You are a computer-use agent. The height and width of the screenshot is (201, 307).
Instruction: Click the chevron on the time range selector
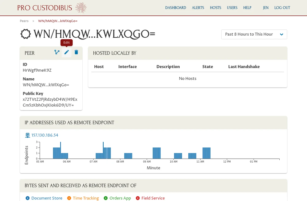coord(281,34)
